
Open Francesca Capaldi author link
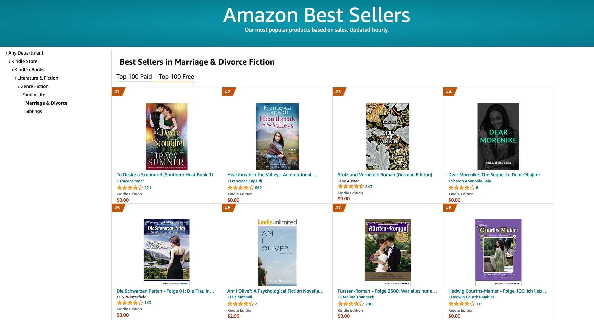tap(246, 181)
